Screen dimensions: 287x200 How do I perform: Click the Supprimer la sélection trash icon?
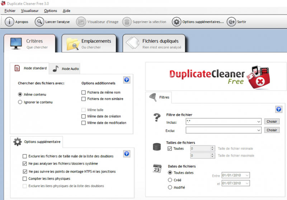point(127,22)
